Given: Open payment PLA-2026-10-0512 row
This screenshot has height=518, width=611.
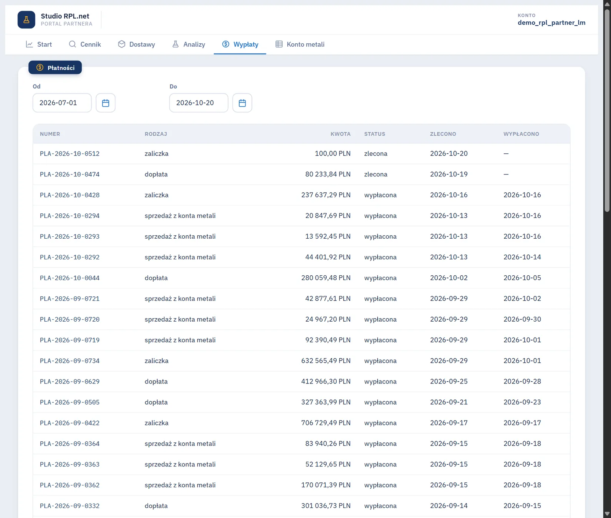Looking at the screenshot, I should point(301,154).
